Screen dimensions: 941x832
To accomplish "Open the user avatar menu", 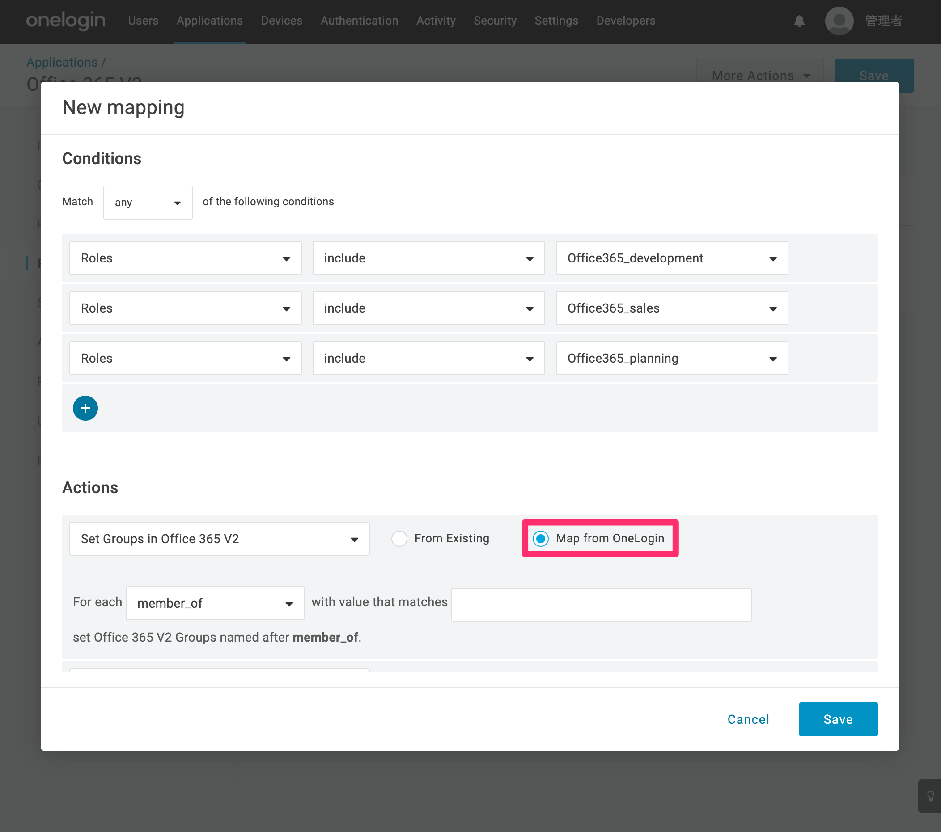I will (839, 21).
